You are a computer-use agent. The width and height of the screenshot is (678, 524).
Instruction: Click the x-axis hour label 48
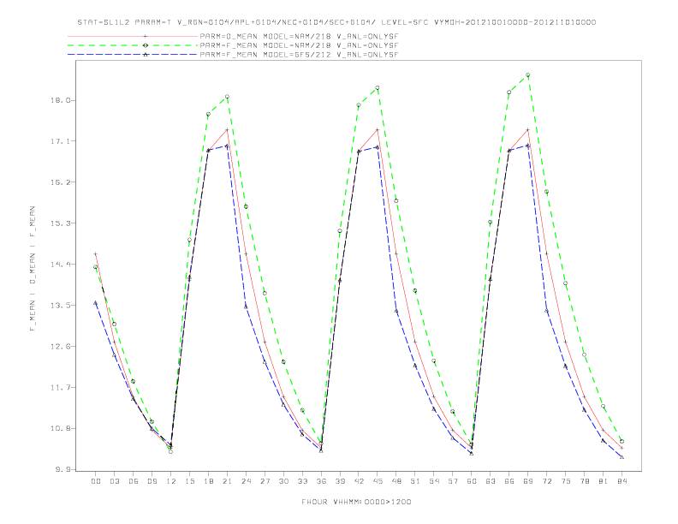pyautogui.click(x=396, y=481)
